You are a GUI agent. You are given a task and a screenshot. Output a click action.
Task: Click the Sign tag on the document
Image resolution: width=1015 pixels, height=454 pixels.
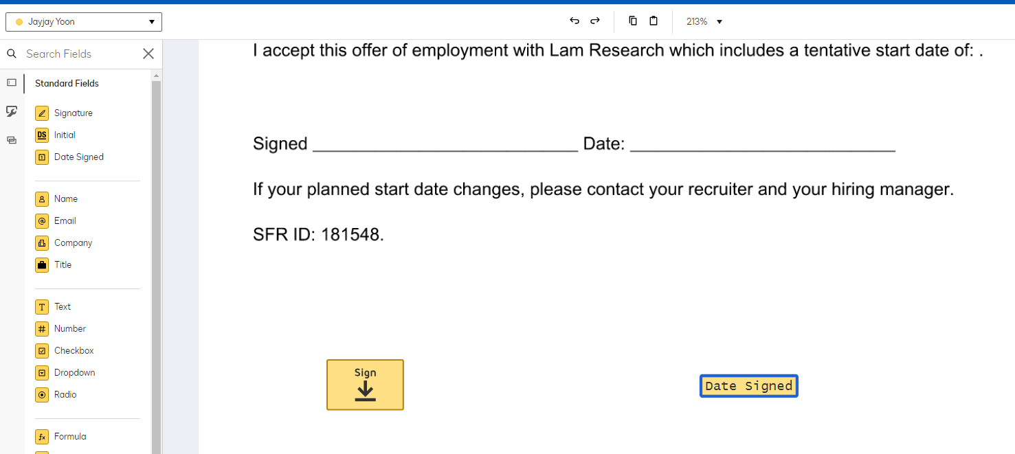(x=365, y=385)
